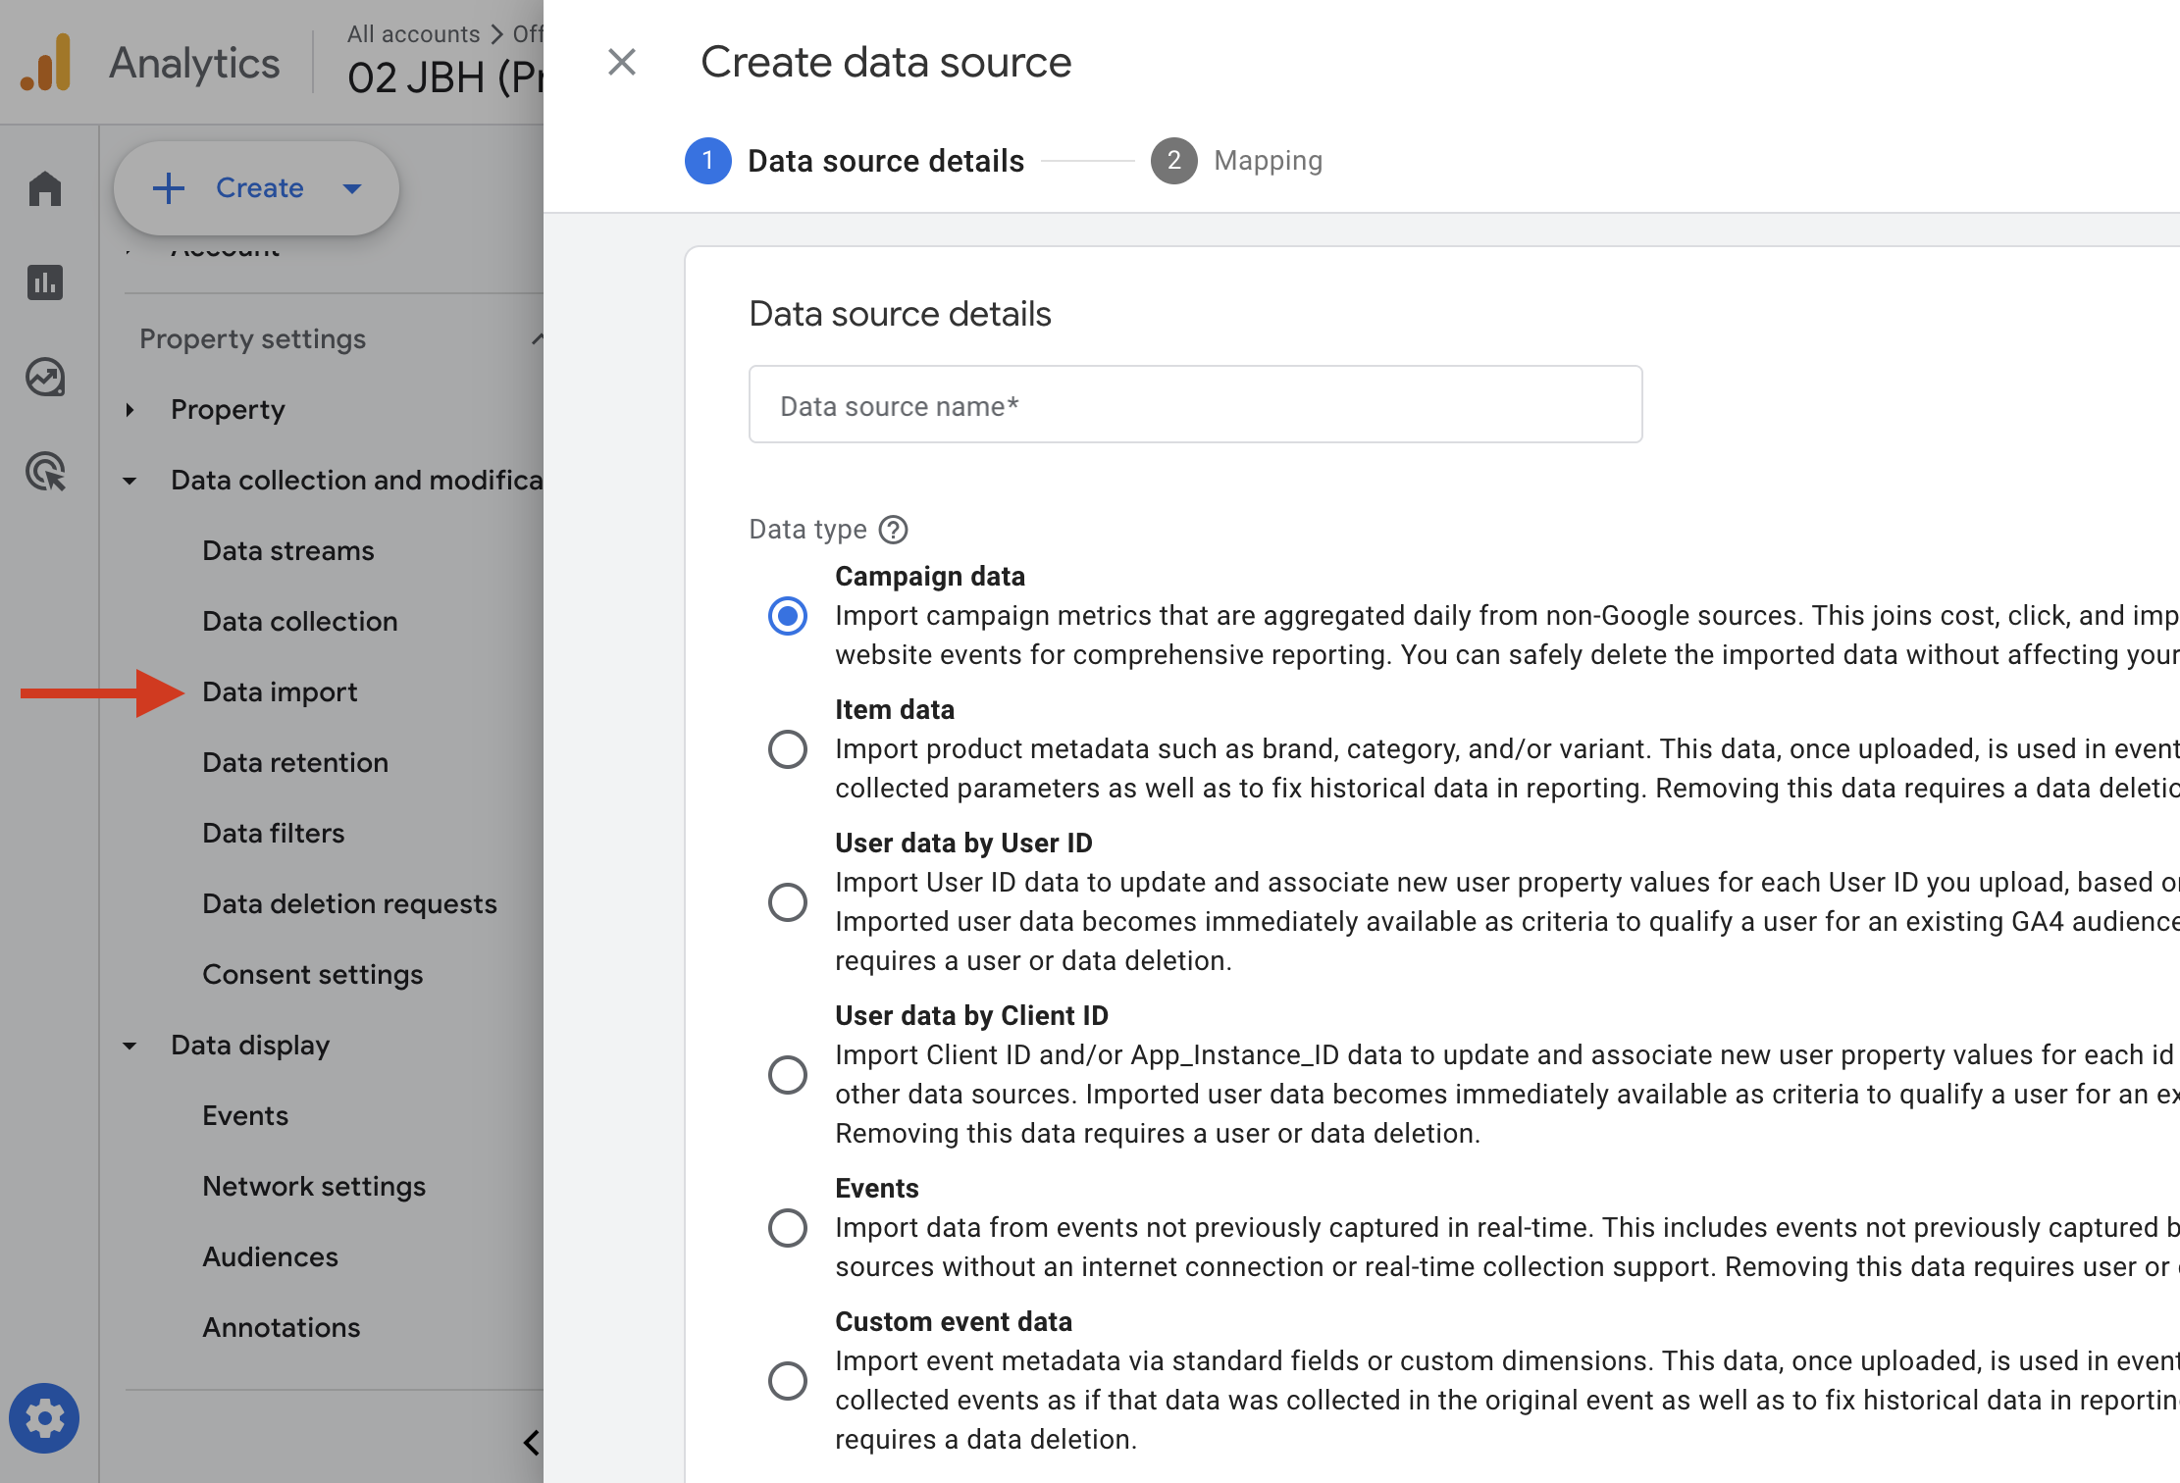Click the Data source name field
Viewport: 2180px width, 1483px height.
coord(1195,405)
